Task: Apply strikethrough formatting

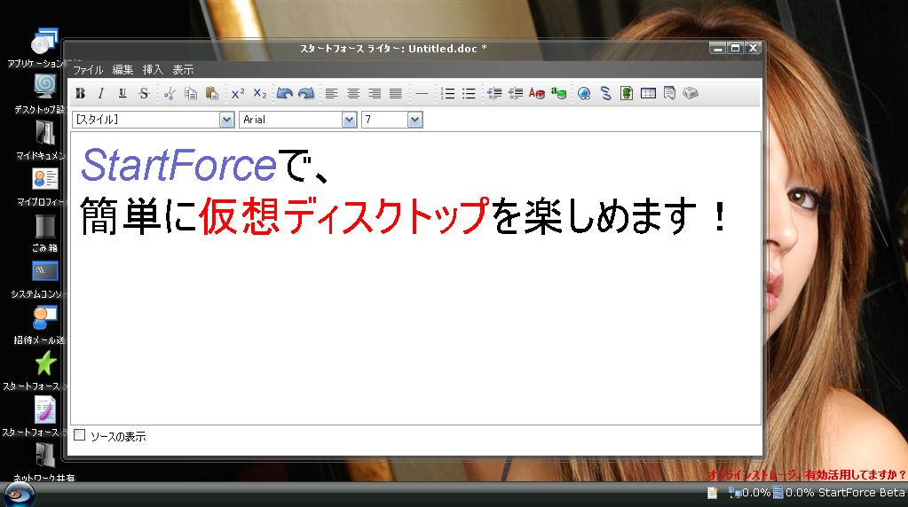Action: [x=144, y=93]
